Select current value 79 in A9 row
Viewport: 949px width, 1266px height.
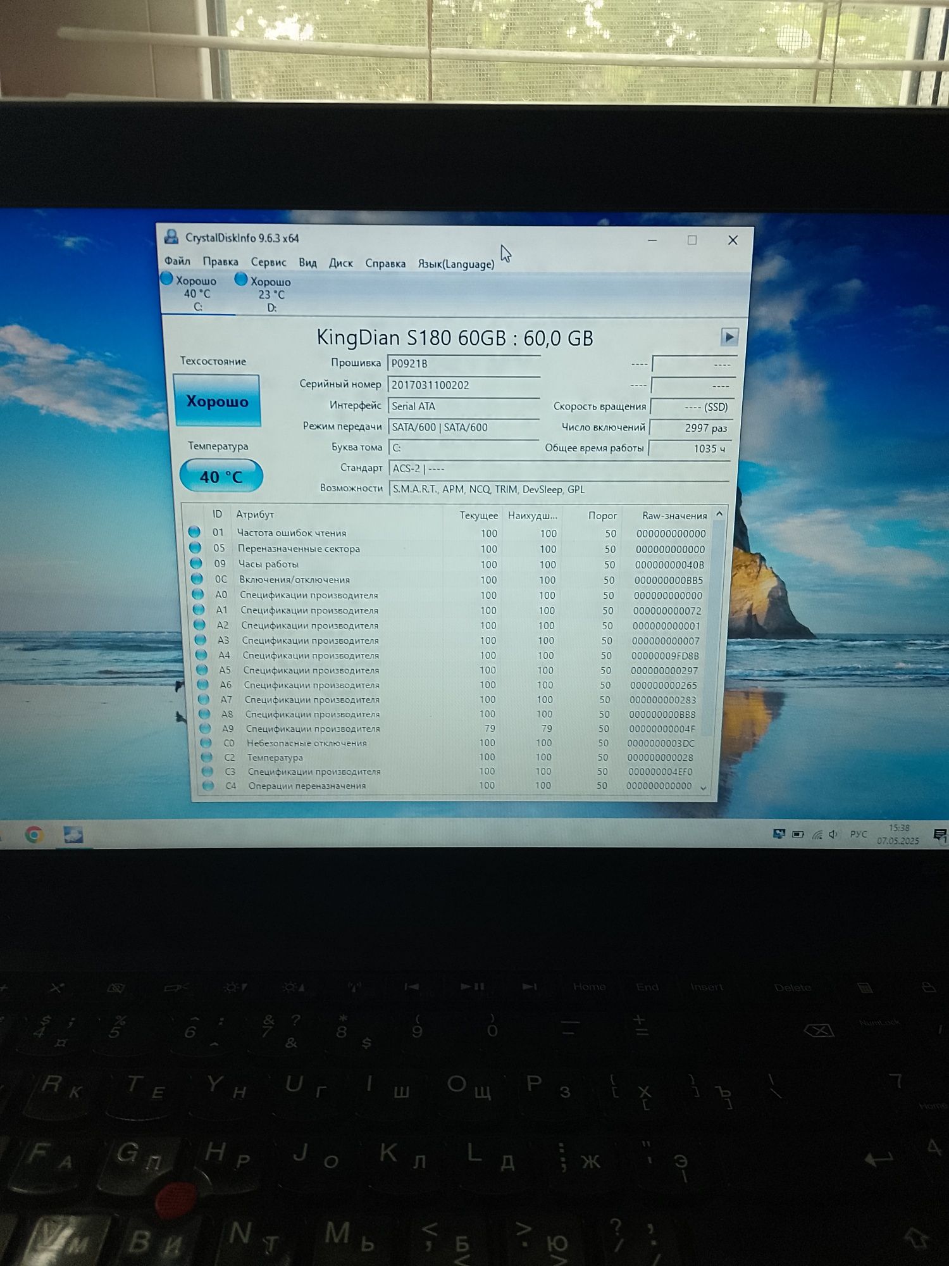tap(490, 729)
